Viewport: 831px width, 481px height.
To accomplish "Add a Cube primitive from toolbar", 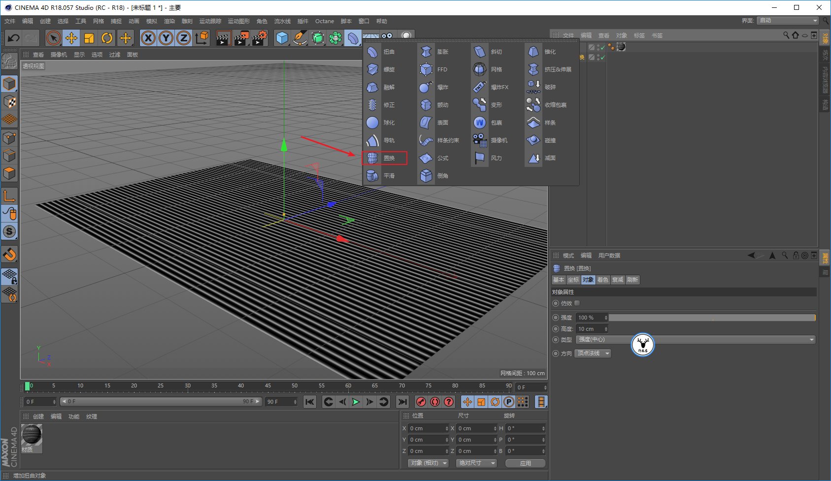I will (282, 38).
